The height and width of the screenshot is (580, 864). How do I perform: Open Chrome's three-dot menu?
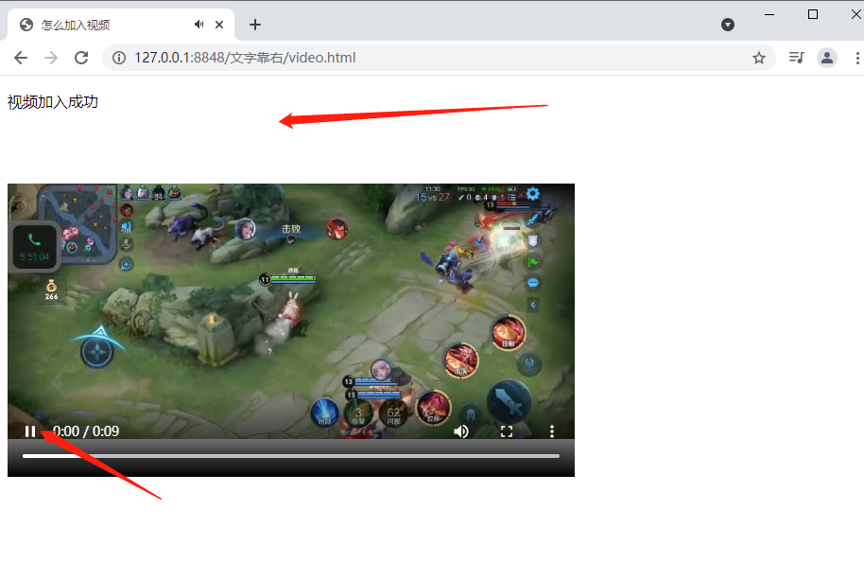(x=856, y=58)
